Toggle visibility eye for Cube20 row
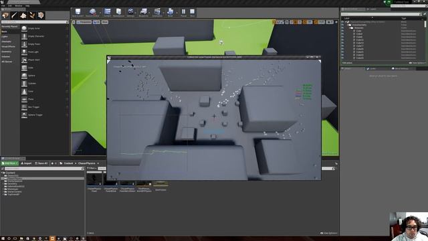 [x=342, y=49]
